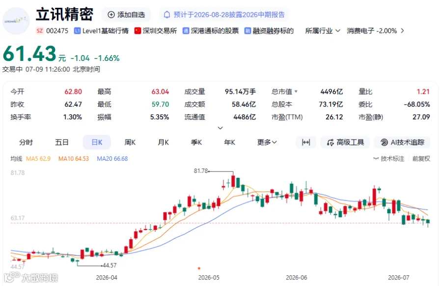Click the orange event dot near 2026-05

point(199,268)
